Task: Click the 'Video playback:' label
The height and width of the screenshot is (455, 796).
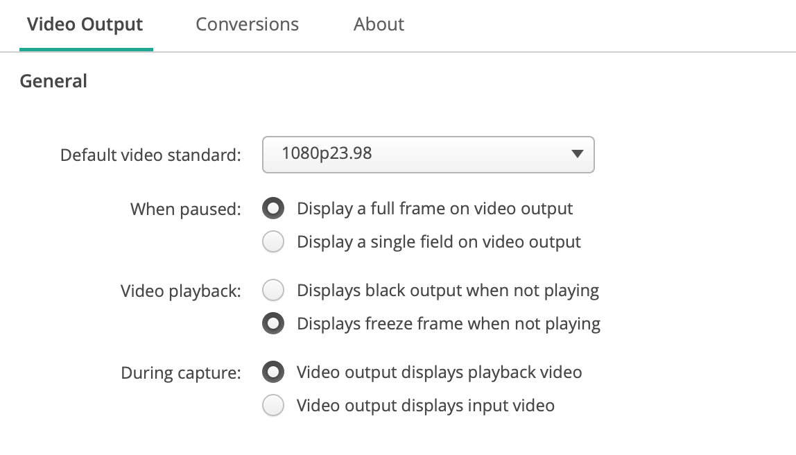Action: [180, 291]
